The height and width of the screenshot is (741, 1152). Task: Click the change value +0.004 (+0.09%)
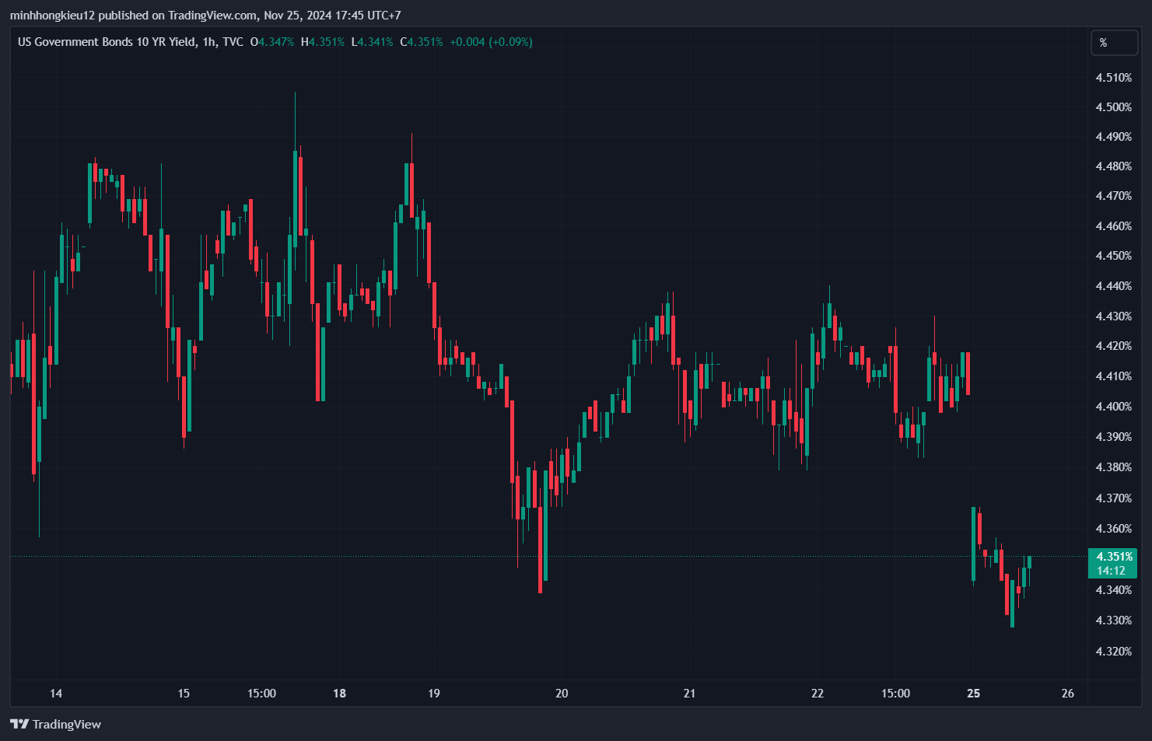click(x=491, y=42)
